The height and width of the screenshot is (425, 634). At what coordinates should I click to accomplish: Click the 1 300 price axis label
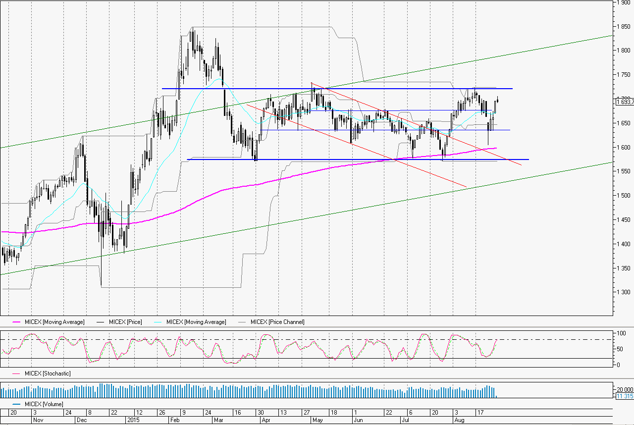623,292
